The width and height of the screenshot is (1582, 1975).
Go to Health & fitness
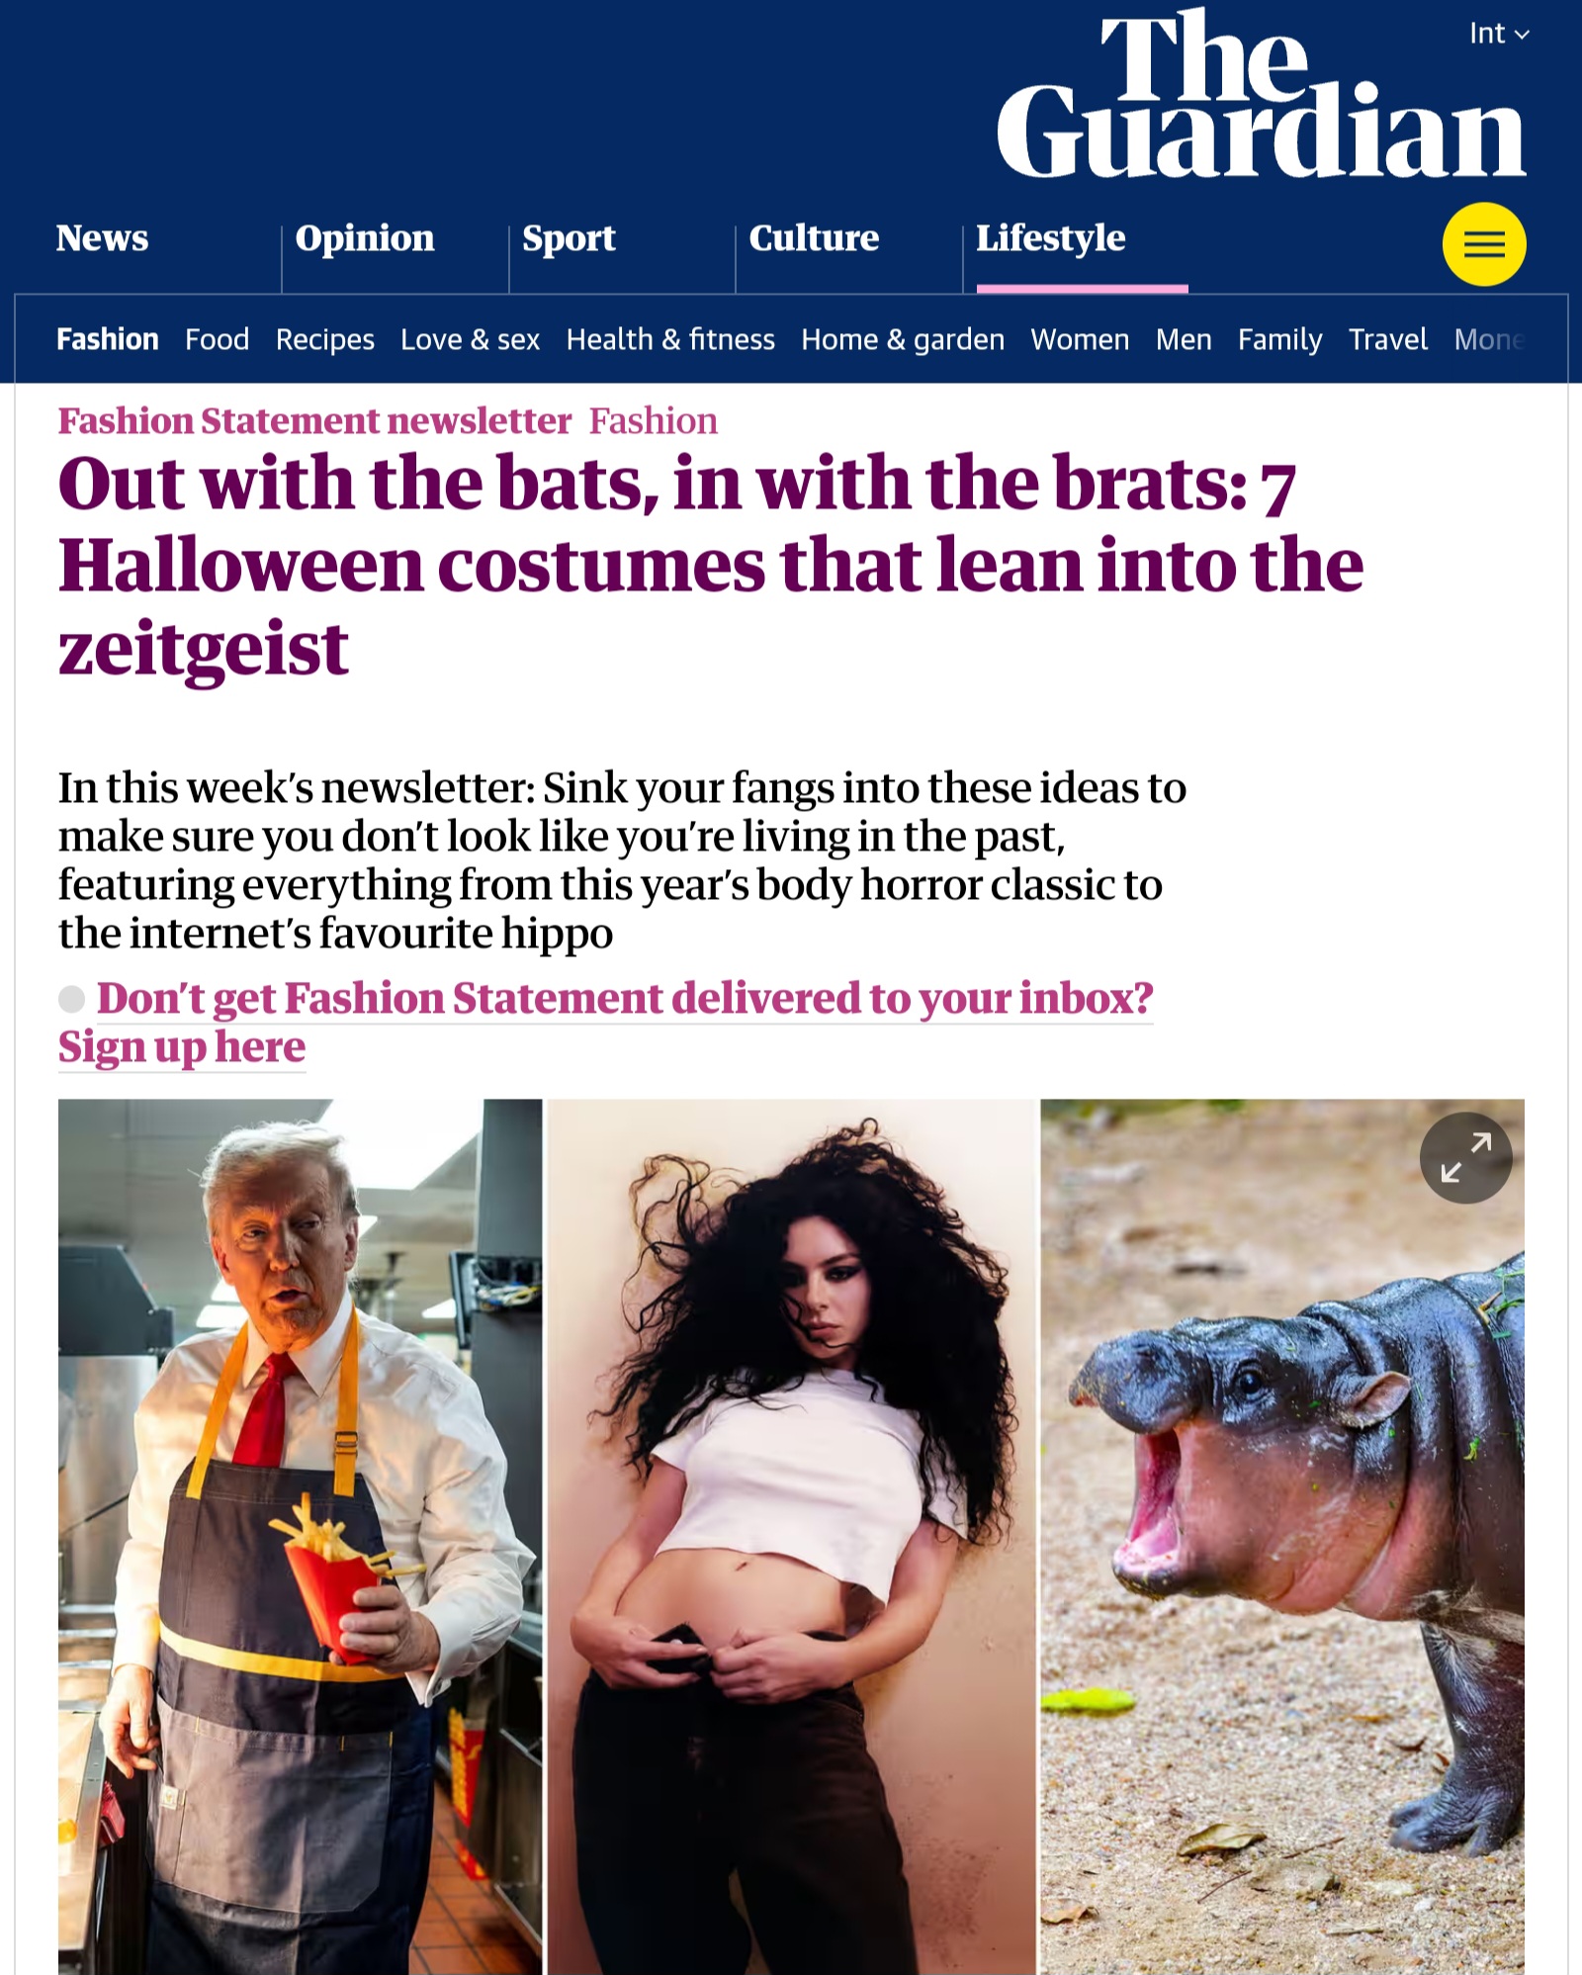click(x=670, y=339)
